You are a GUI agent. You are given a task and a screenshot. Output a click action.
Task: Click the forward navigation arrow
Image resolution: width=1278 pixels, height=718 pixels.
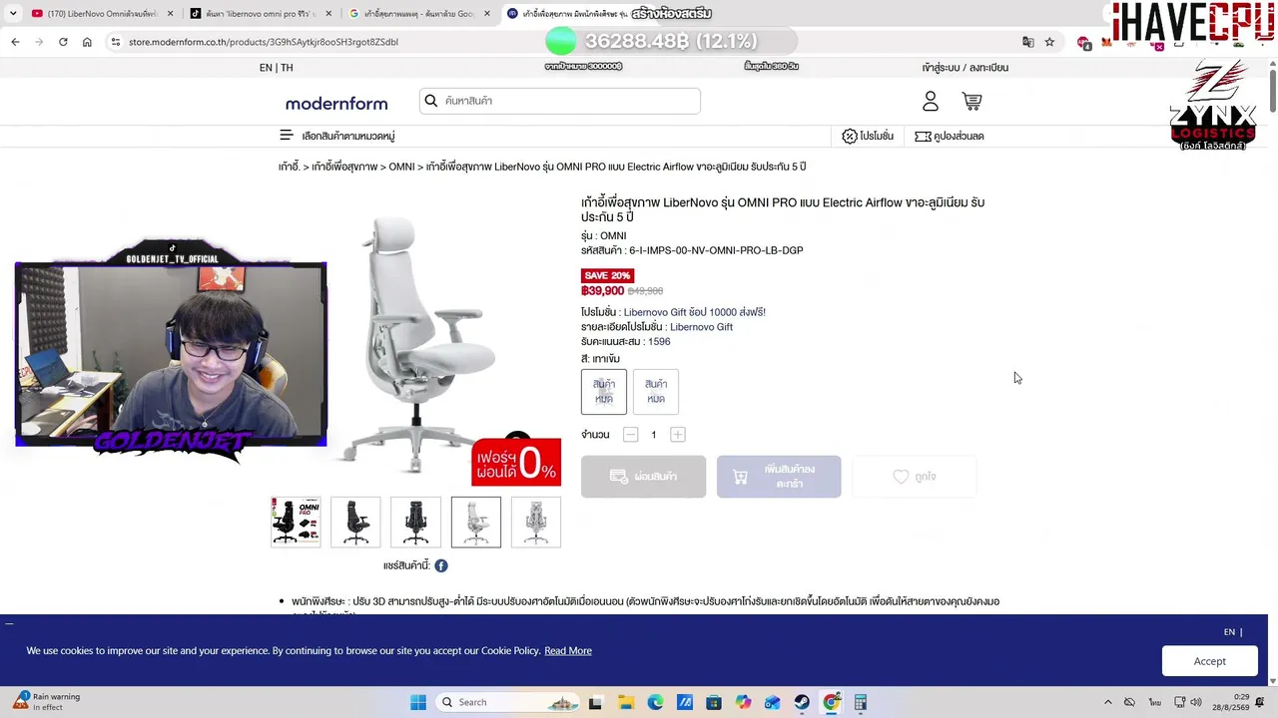(39, 42)
